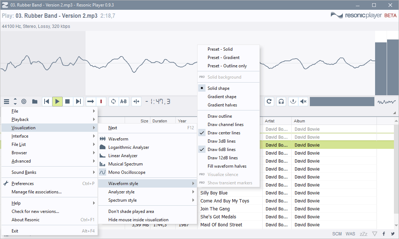Apply Preset - Gradient waveform style
Image resolution: width=399 pixels, height=239 pixels.
pos(229,58)
